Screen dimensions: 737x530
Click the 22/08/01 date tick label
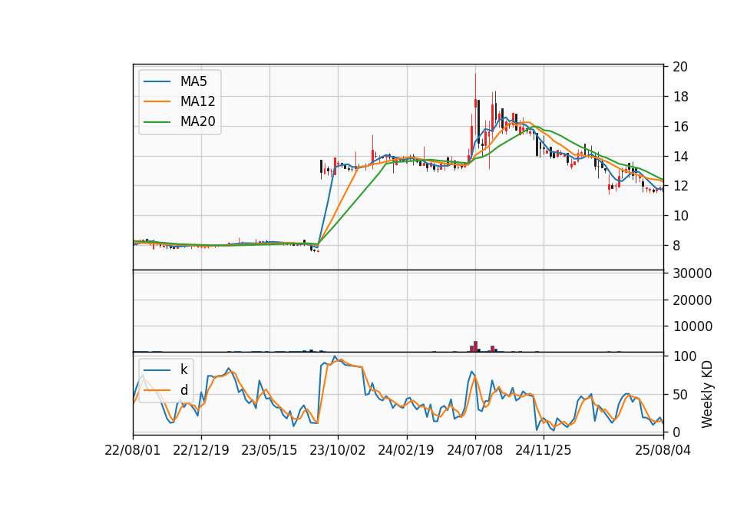[x=133, y=450]
